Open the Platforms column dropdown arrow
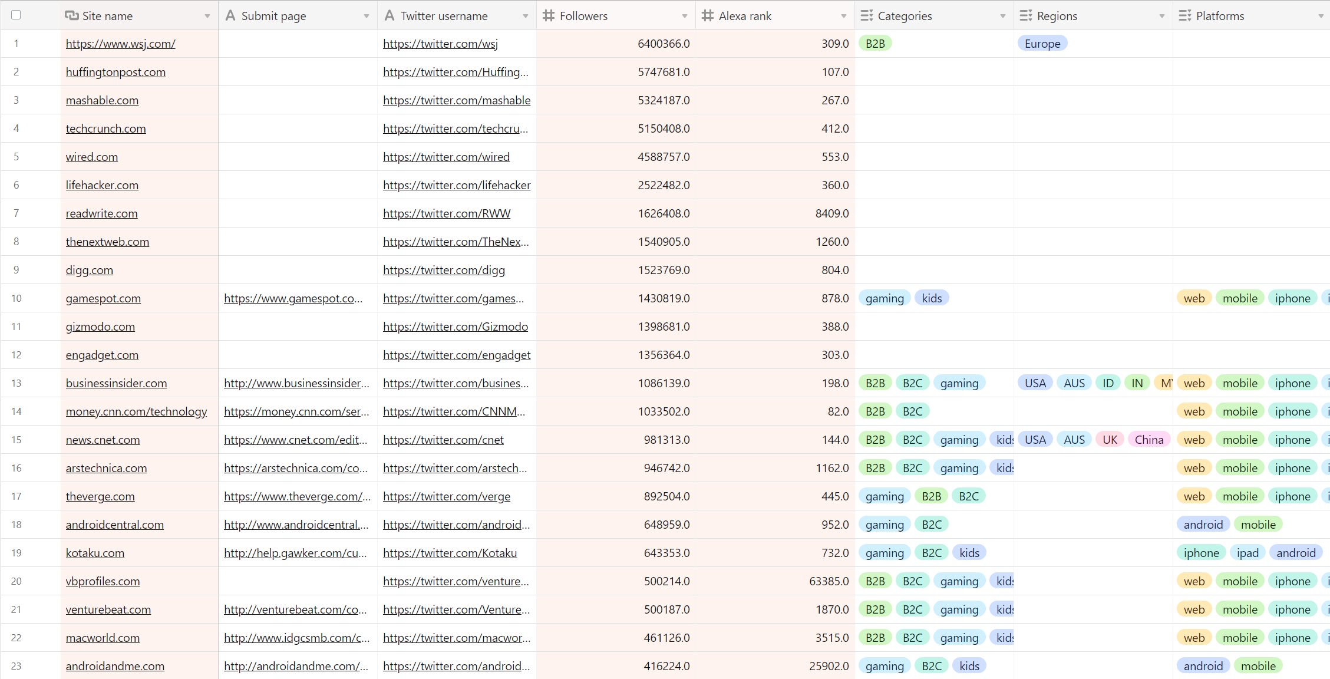1330x679 pixels. (x=1321, y=17)
